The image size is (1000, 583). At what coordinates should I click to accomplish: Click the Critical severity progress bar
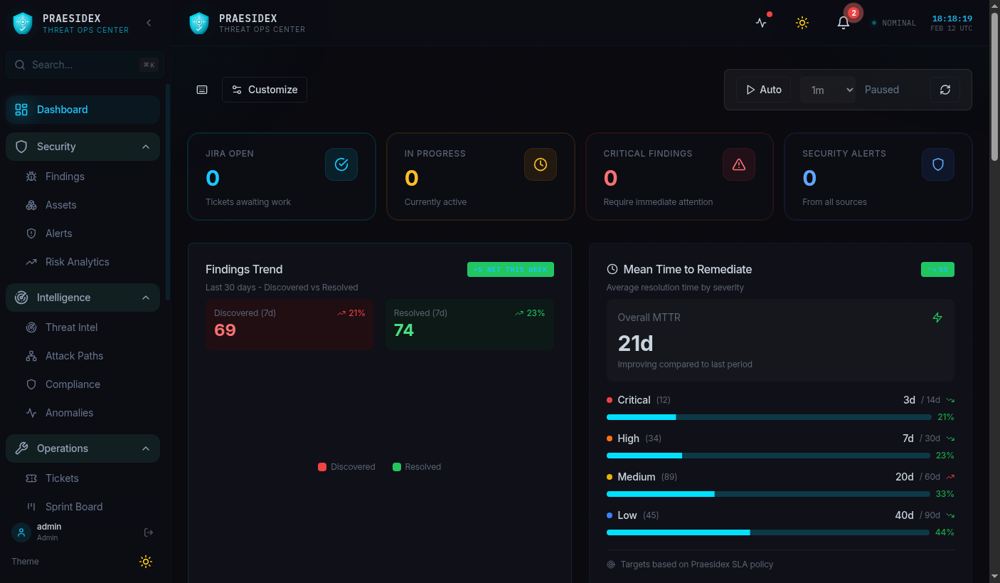[x=768, y=417]
